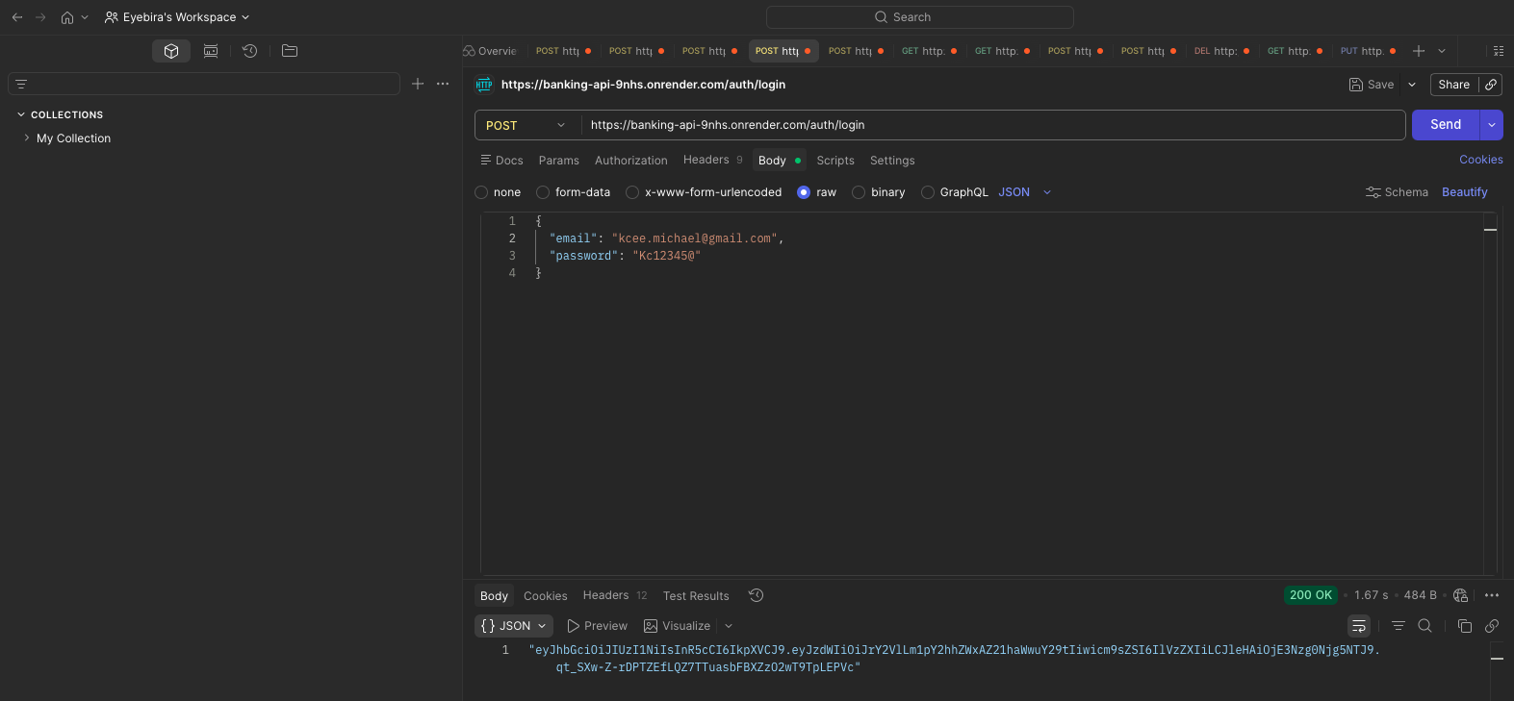1514x701 pixels.
Task: Open the History sidebar icon
Action: [250, 51]
